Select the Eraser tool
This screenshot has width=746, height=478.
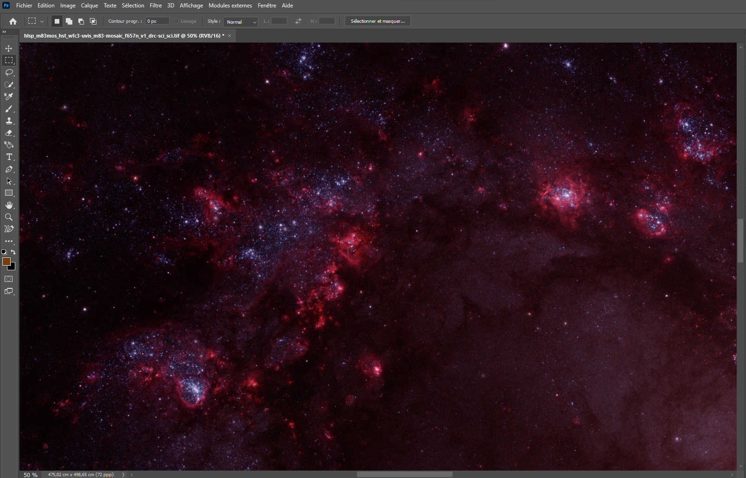point(9,133)
